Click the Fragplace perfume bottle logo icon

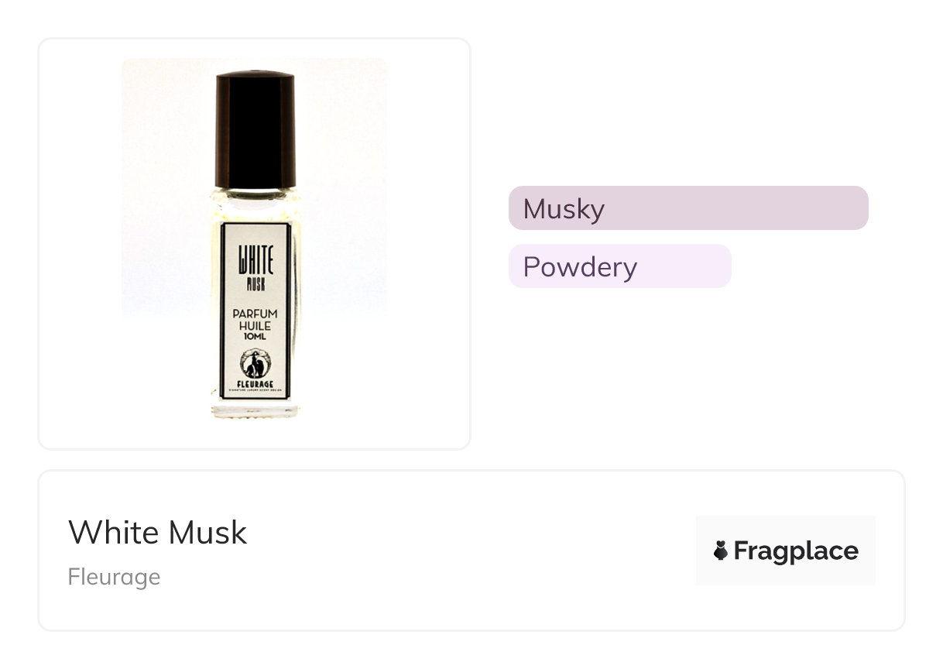pos(720,551)
